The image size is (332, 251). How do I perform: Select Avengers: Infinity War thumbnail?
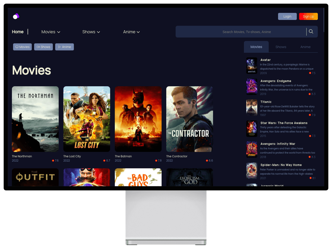pos(252,149)
